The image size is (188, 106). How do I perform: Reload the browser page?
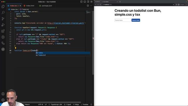[x=100, y=5]
